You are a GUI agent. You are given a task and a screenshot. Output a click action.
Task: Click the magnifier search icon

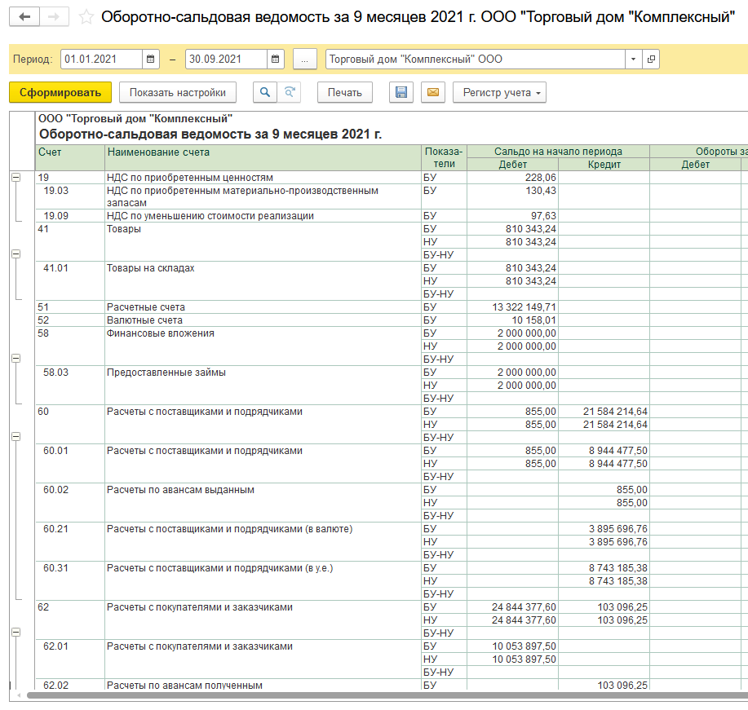(264, 93)
